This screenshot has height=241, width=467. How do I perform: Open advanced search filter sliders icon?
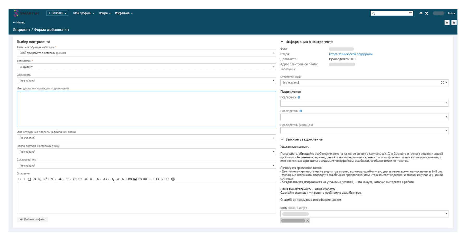[410, 13]
